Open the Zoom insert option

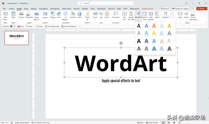pos(95,16)
